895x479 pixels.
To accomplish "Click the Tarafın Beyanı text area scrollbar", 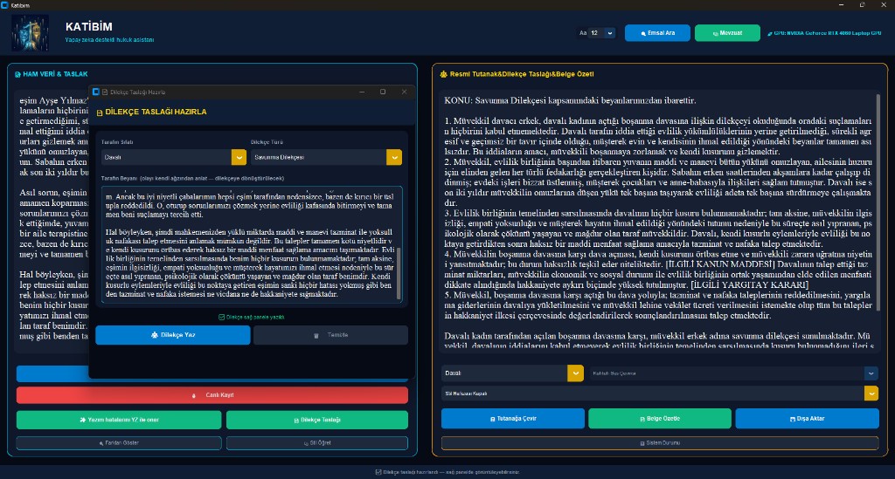I will click(399, 273).
